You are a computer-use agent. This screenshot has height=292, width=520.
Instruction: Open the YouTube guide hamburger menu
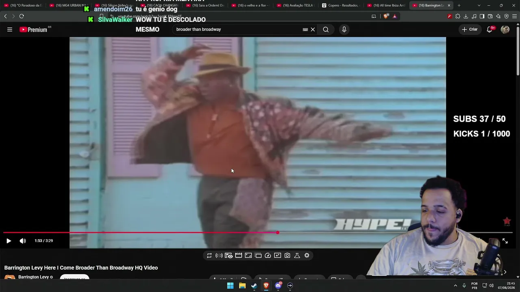10,30
